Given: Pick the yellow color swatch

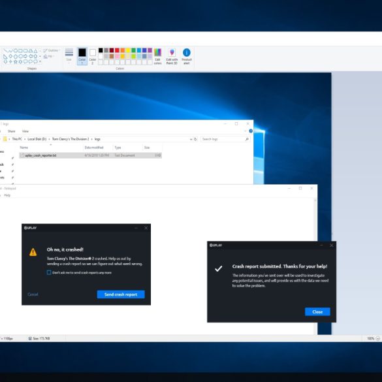Looking at the screenshot, I should click(128, 50).
